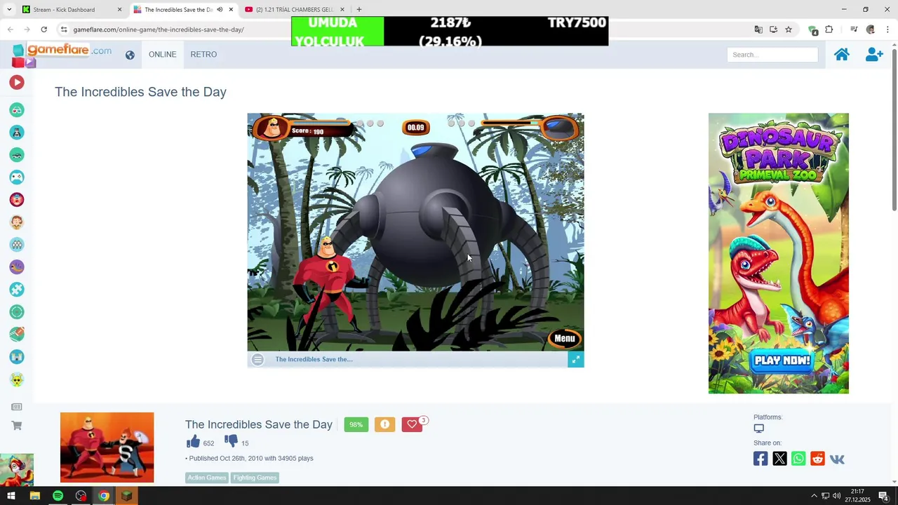The image size is (898, 505).
Task: Close the Incredibles Save the Day tab
Action: click(231, 10)
